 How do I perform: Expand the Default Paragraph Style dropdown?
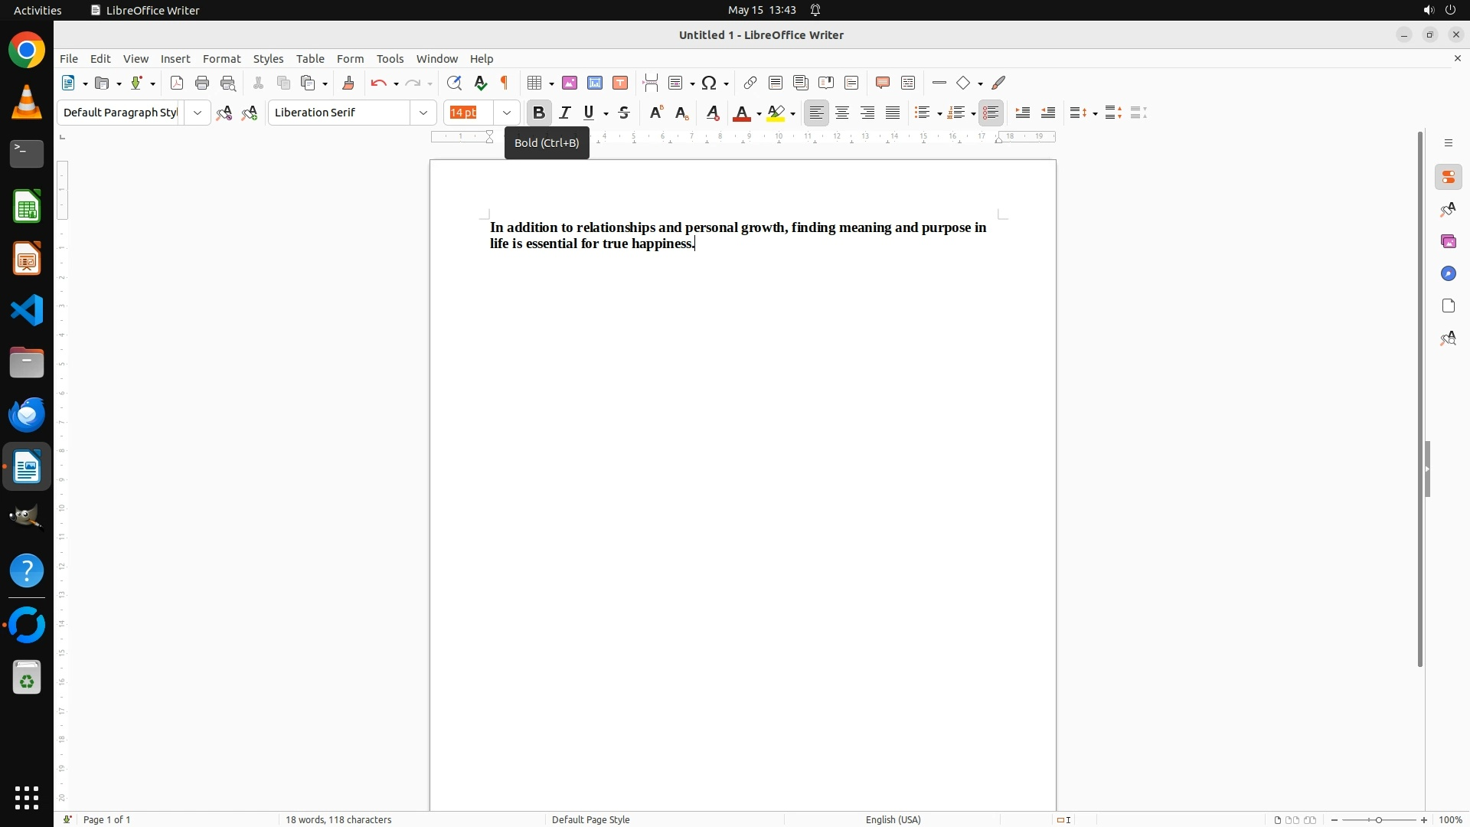pyautogui.click(x=198, y=113)
